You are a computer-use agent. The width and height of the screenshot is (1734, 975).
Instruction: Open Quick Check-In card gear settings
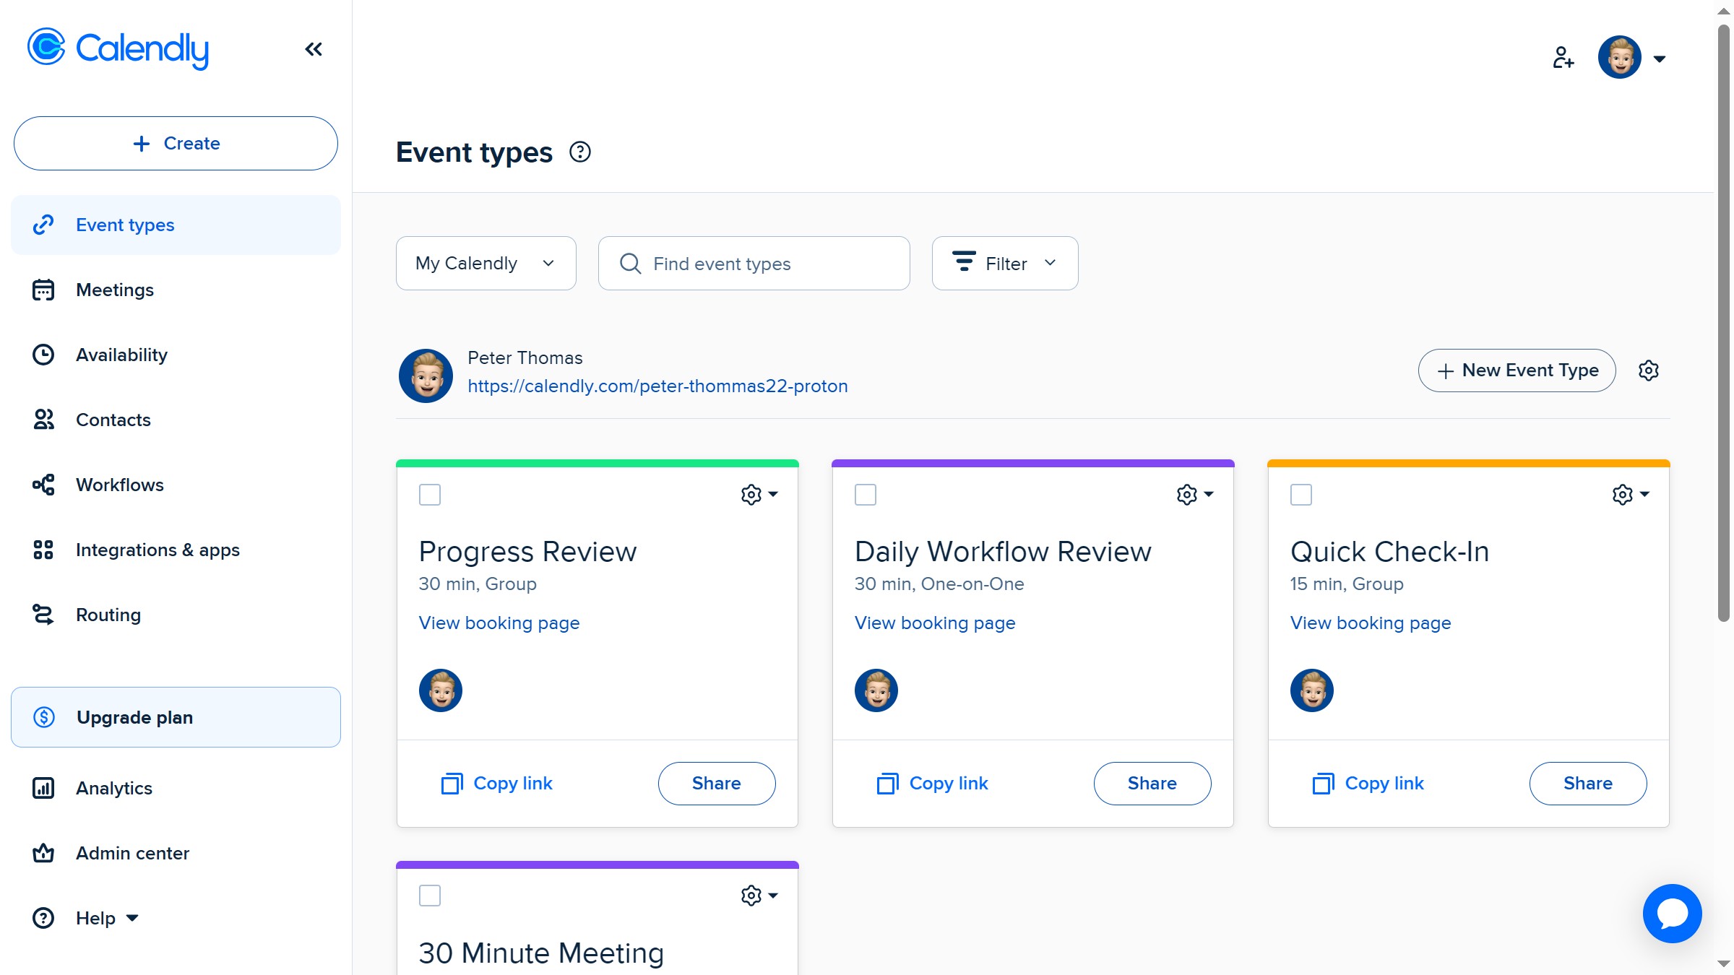coord(1630,495)
